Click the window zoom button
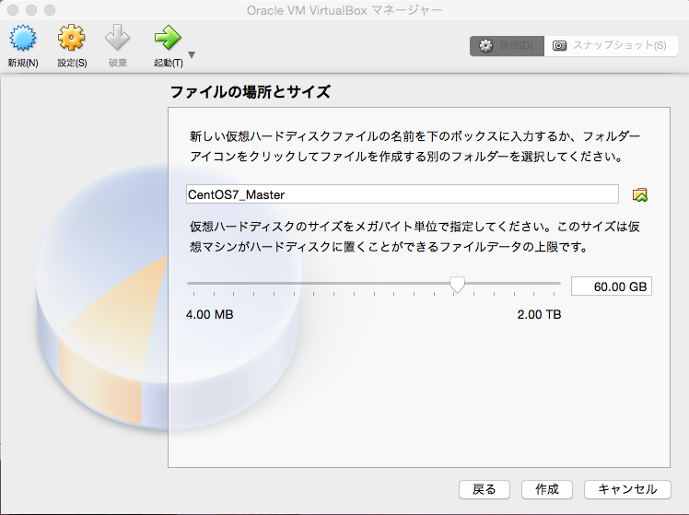 coord(50,9)
